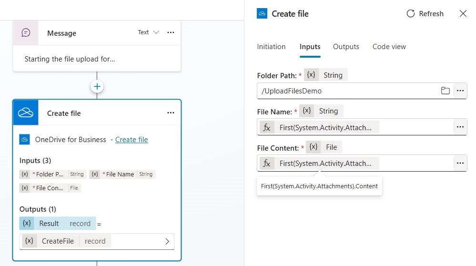Viewport: 476px width, 266px height.
Task: Open File Name field more options
Action: click(460, 127)
